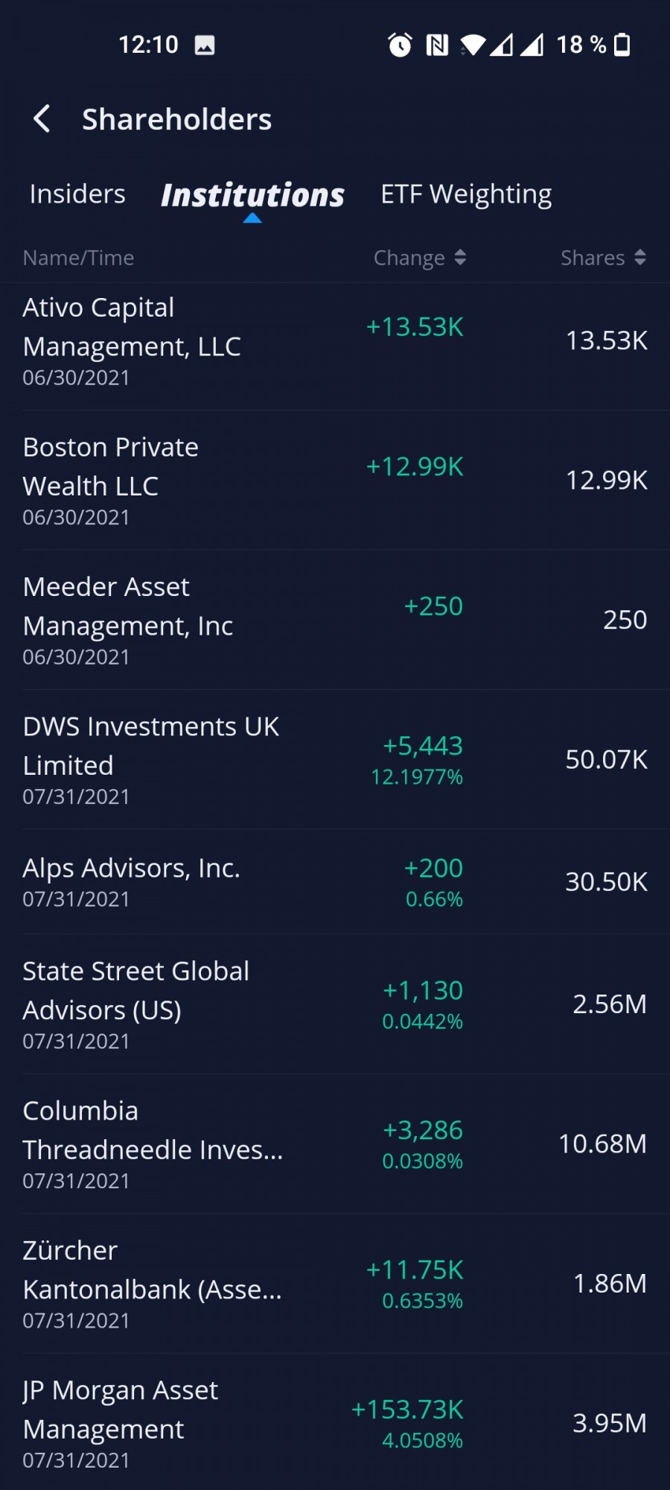Tap the Wi-Fi signal icon
The width and height of the screenshot is (670, 1490).
pos(473,45)
